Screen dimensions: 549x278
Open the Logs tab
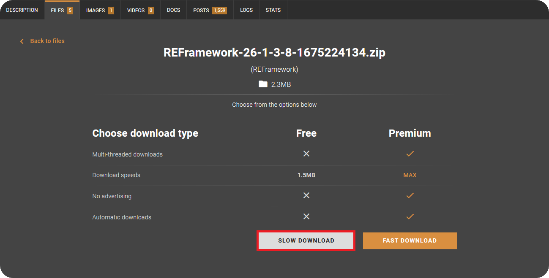pyautogui.click(x=246, y=10)
